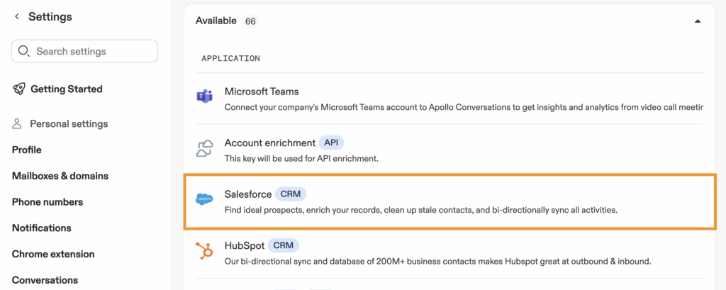Viewport: 726px width, 290px height.
Task: Click the Personal settings person icon
Action: point(17,124)
